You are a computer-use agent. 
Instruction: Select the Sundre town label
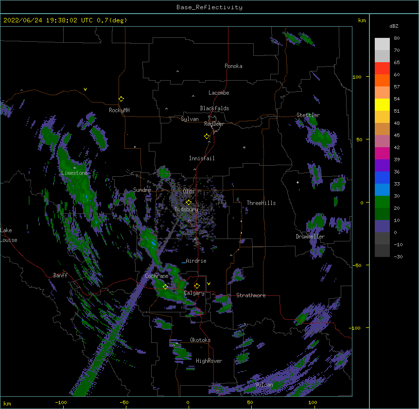142,190
